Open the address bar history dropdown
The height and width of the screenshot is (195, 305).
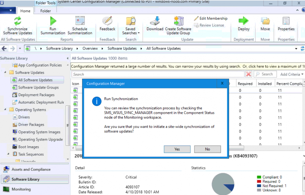click(296, 48)
